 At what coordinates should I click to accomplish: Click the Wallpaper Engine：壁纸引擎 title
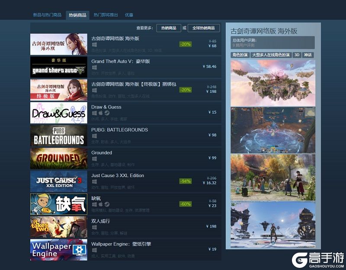pos(121,244)
